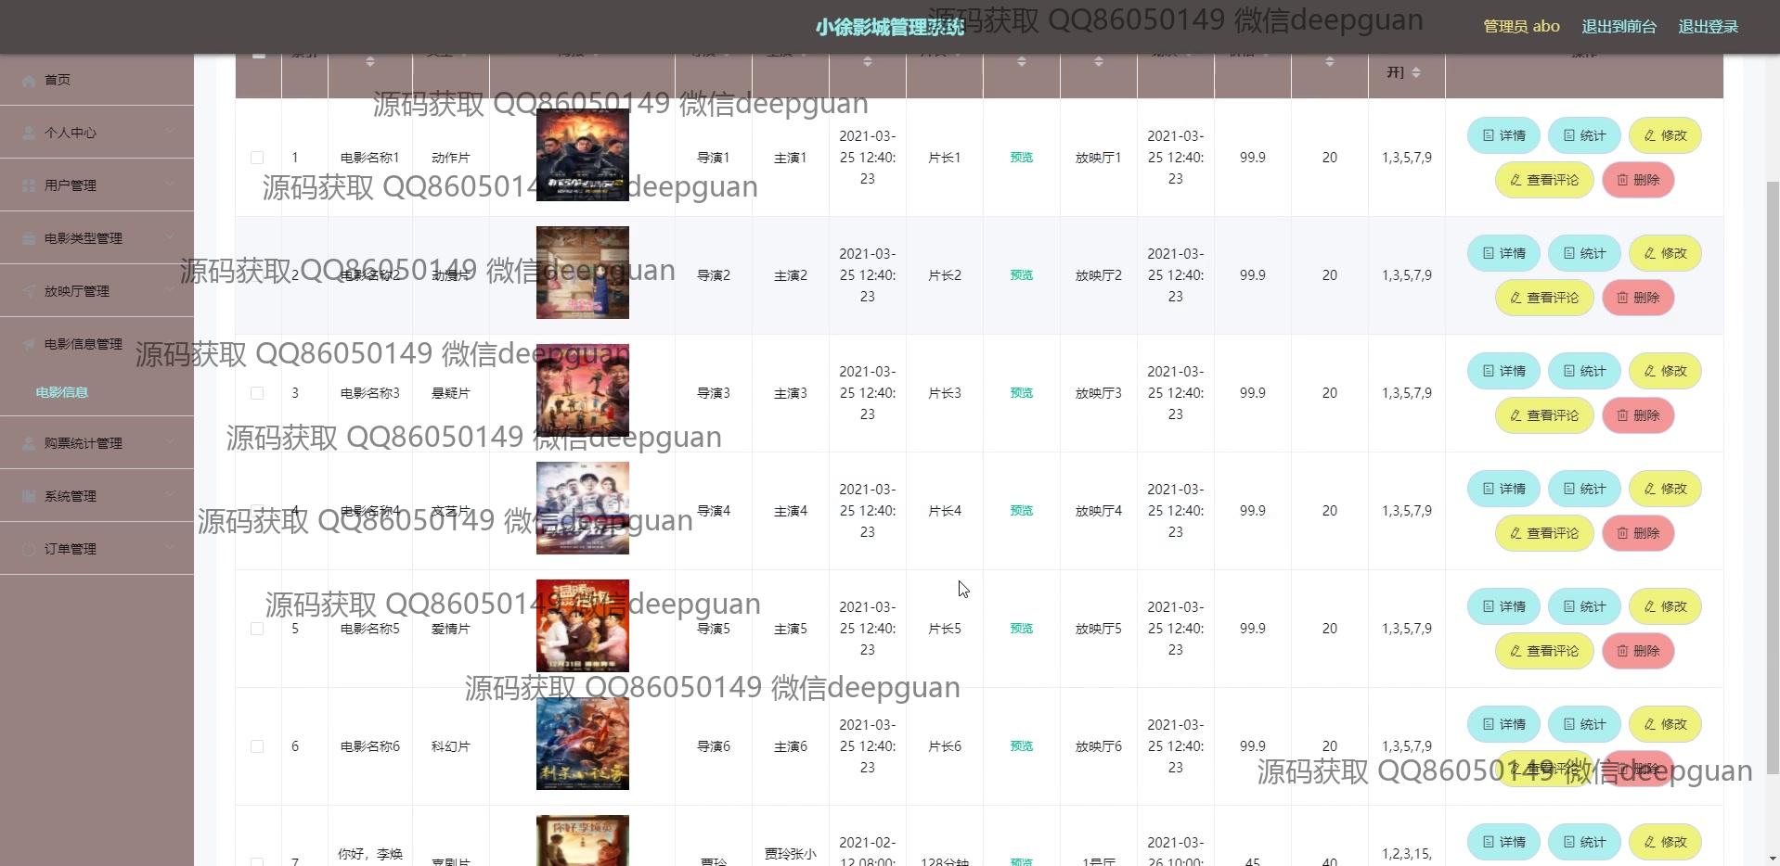Viewport: 1780px width, 866px height.
Task: Click the icon beside 电影类型管理
Action: point(29,238)
